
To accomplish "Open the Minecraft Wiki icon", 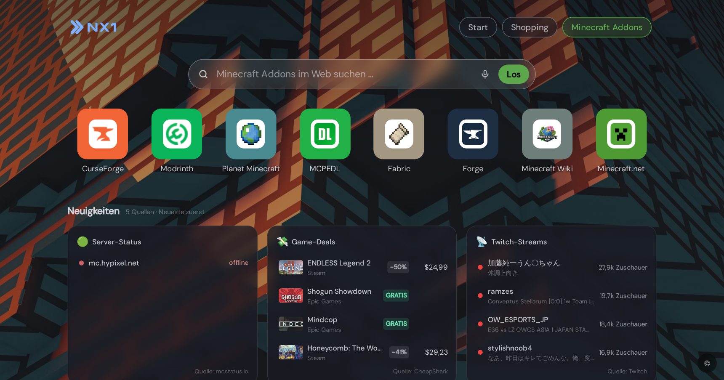I will click(547, 134).
